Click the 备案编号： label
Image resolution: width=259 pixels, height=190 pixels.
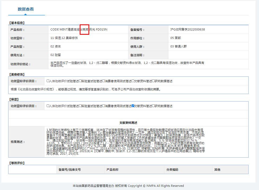click(137, 30)
